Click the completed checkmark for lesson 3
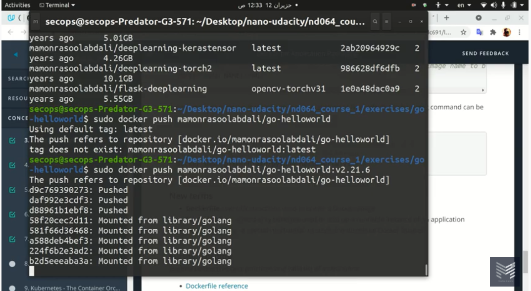The image size is (531, 291). [x=12, y=140]
